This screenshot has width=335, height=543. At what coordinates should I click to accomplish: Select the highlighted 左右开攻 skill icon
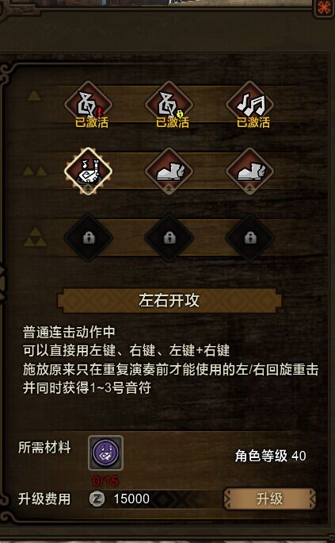(x=89, y=171)
